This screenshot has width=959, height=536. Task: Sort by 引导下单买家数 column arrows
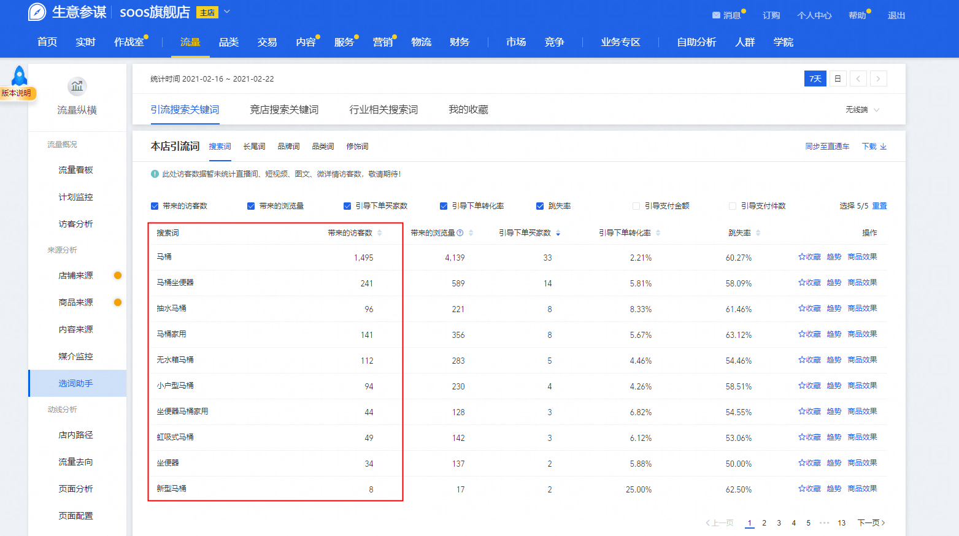(x=558, y=233)
